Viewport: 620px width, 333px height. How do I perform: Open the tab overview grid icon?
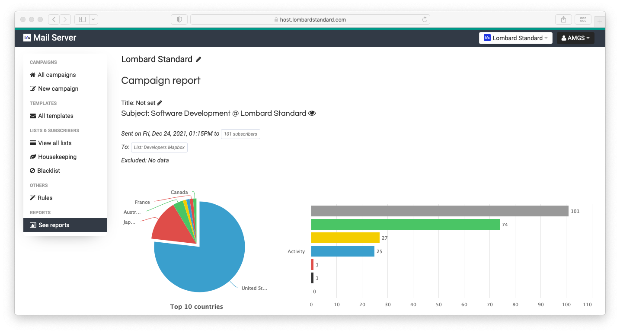[x=583, y=19]
